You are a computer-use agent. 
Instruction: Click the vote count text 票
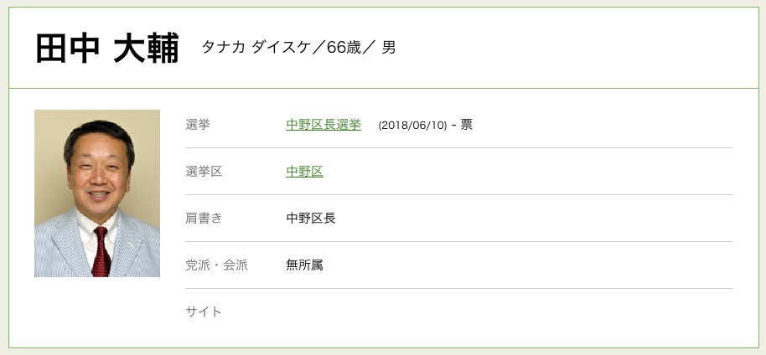(x=467, y=125)
